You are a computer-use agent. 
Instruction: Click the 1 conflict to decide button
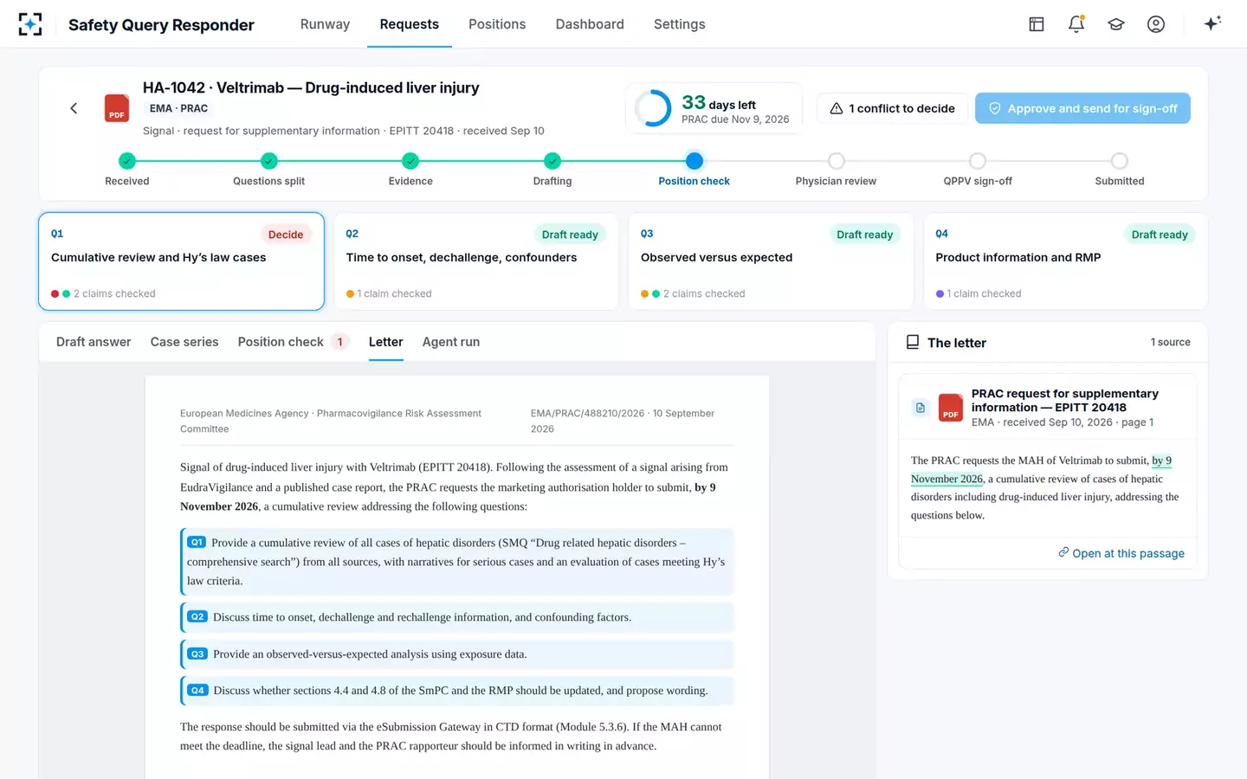[892, 108]
